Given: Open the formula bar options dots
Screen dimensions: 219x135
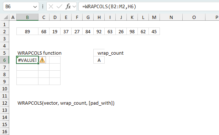Looking at the screenshot, I should pyautogui.click(x=43, y=6).
